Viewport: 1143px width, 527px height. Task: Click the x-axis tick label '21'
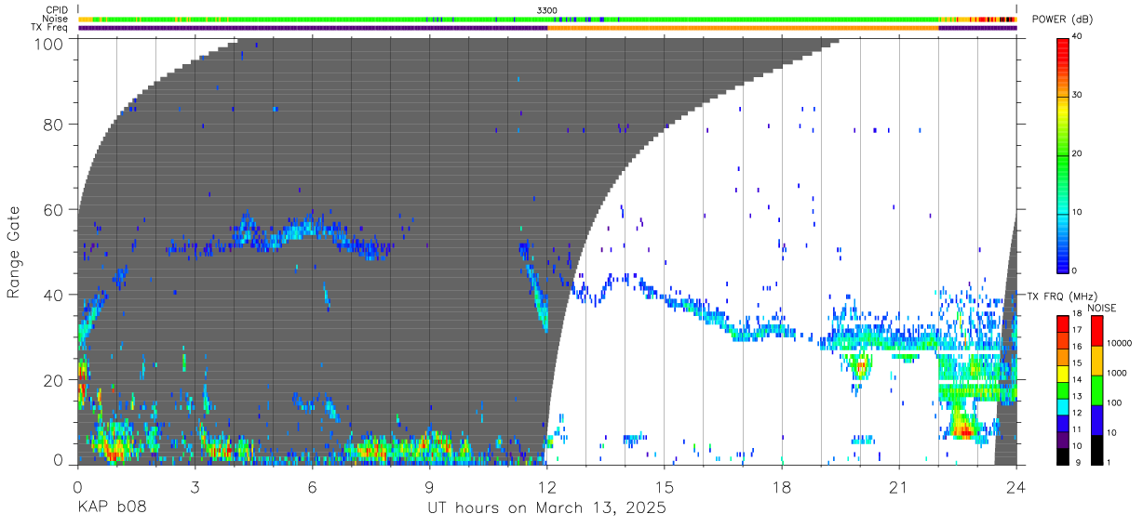tap(899, 486)
